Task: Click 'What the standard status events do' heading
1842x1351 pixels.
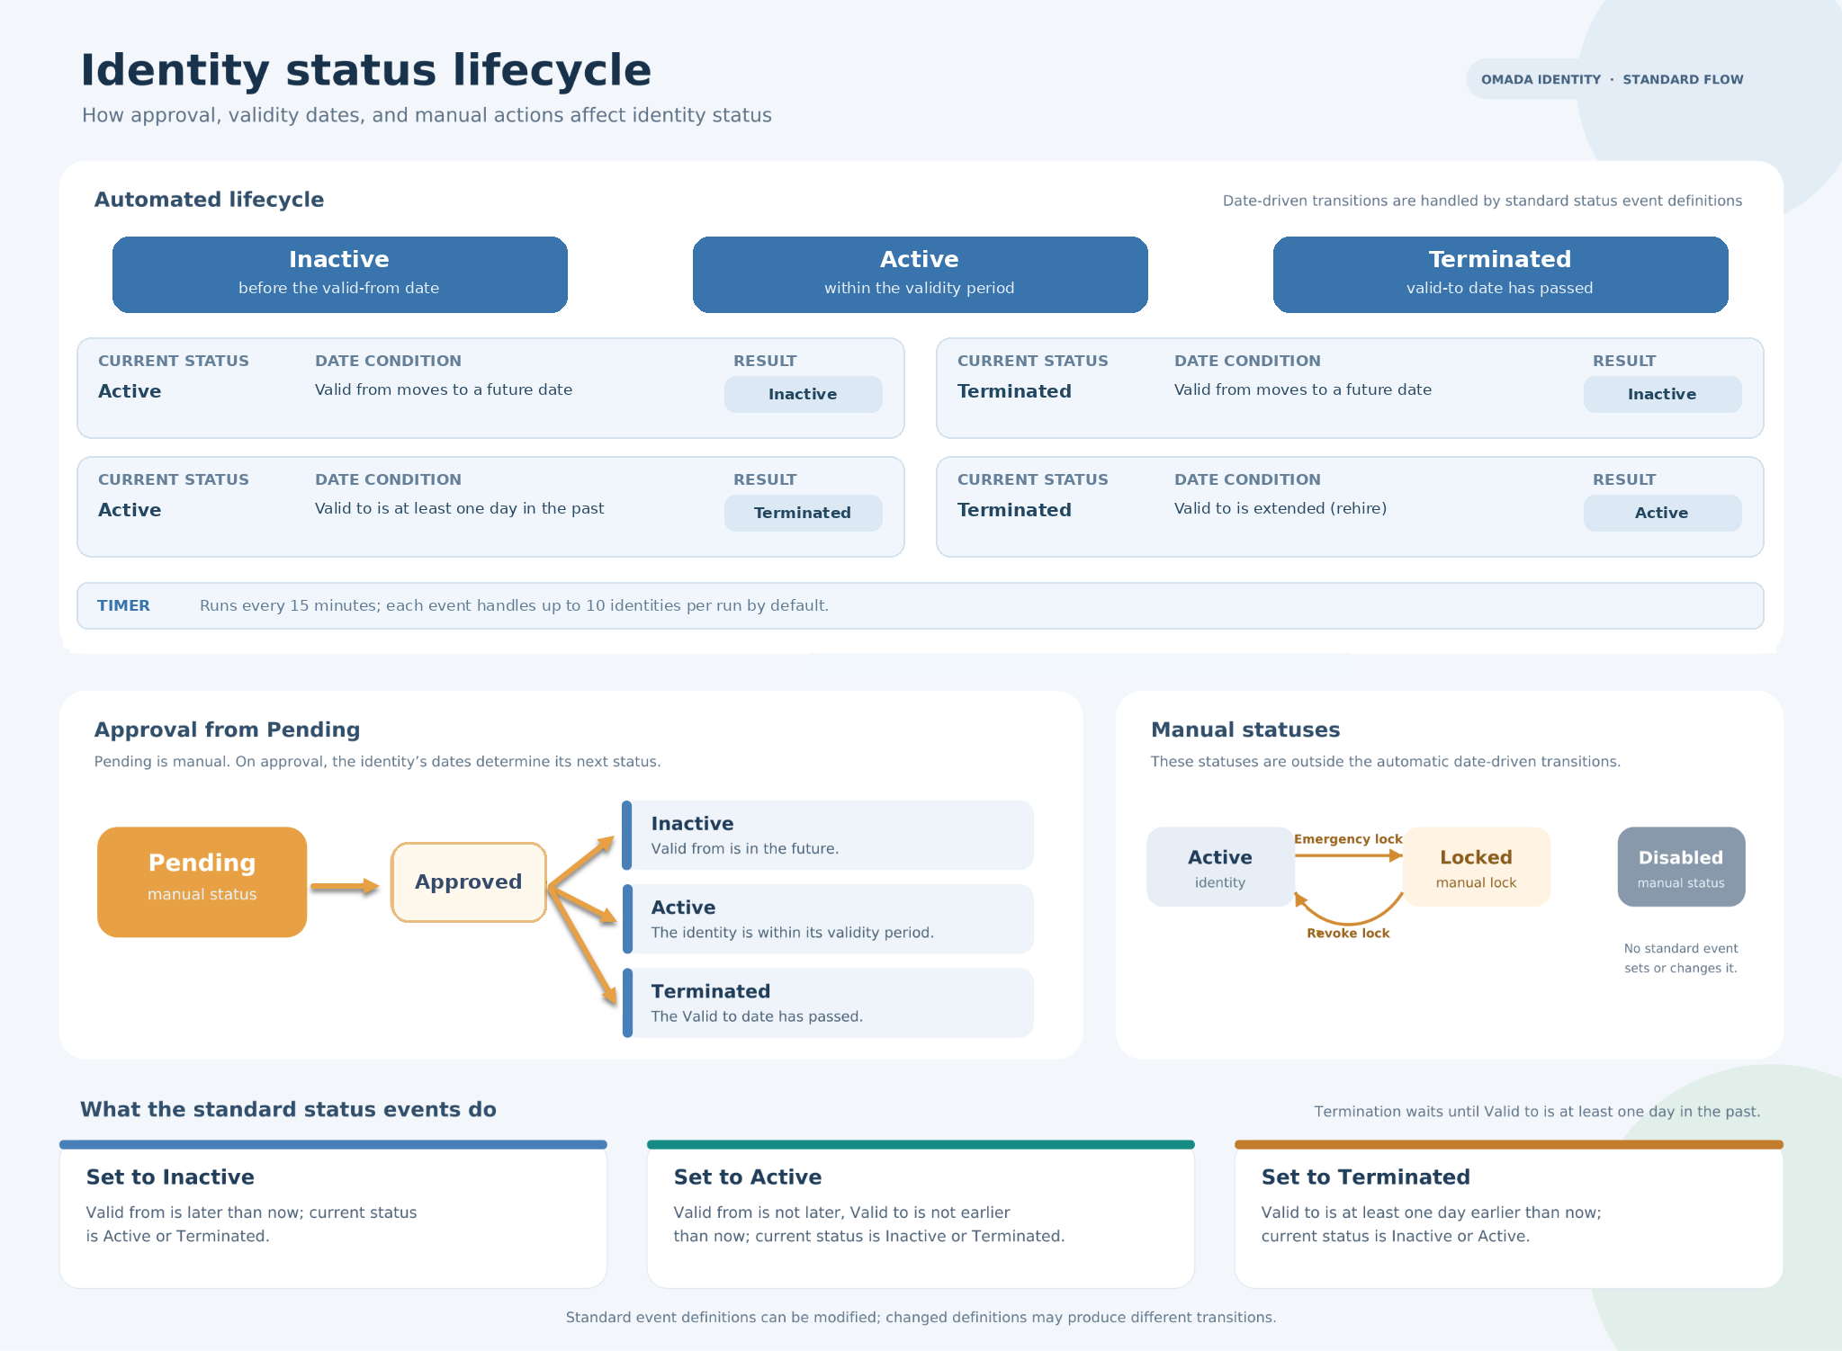Action: click(x=288, y=1109)
